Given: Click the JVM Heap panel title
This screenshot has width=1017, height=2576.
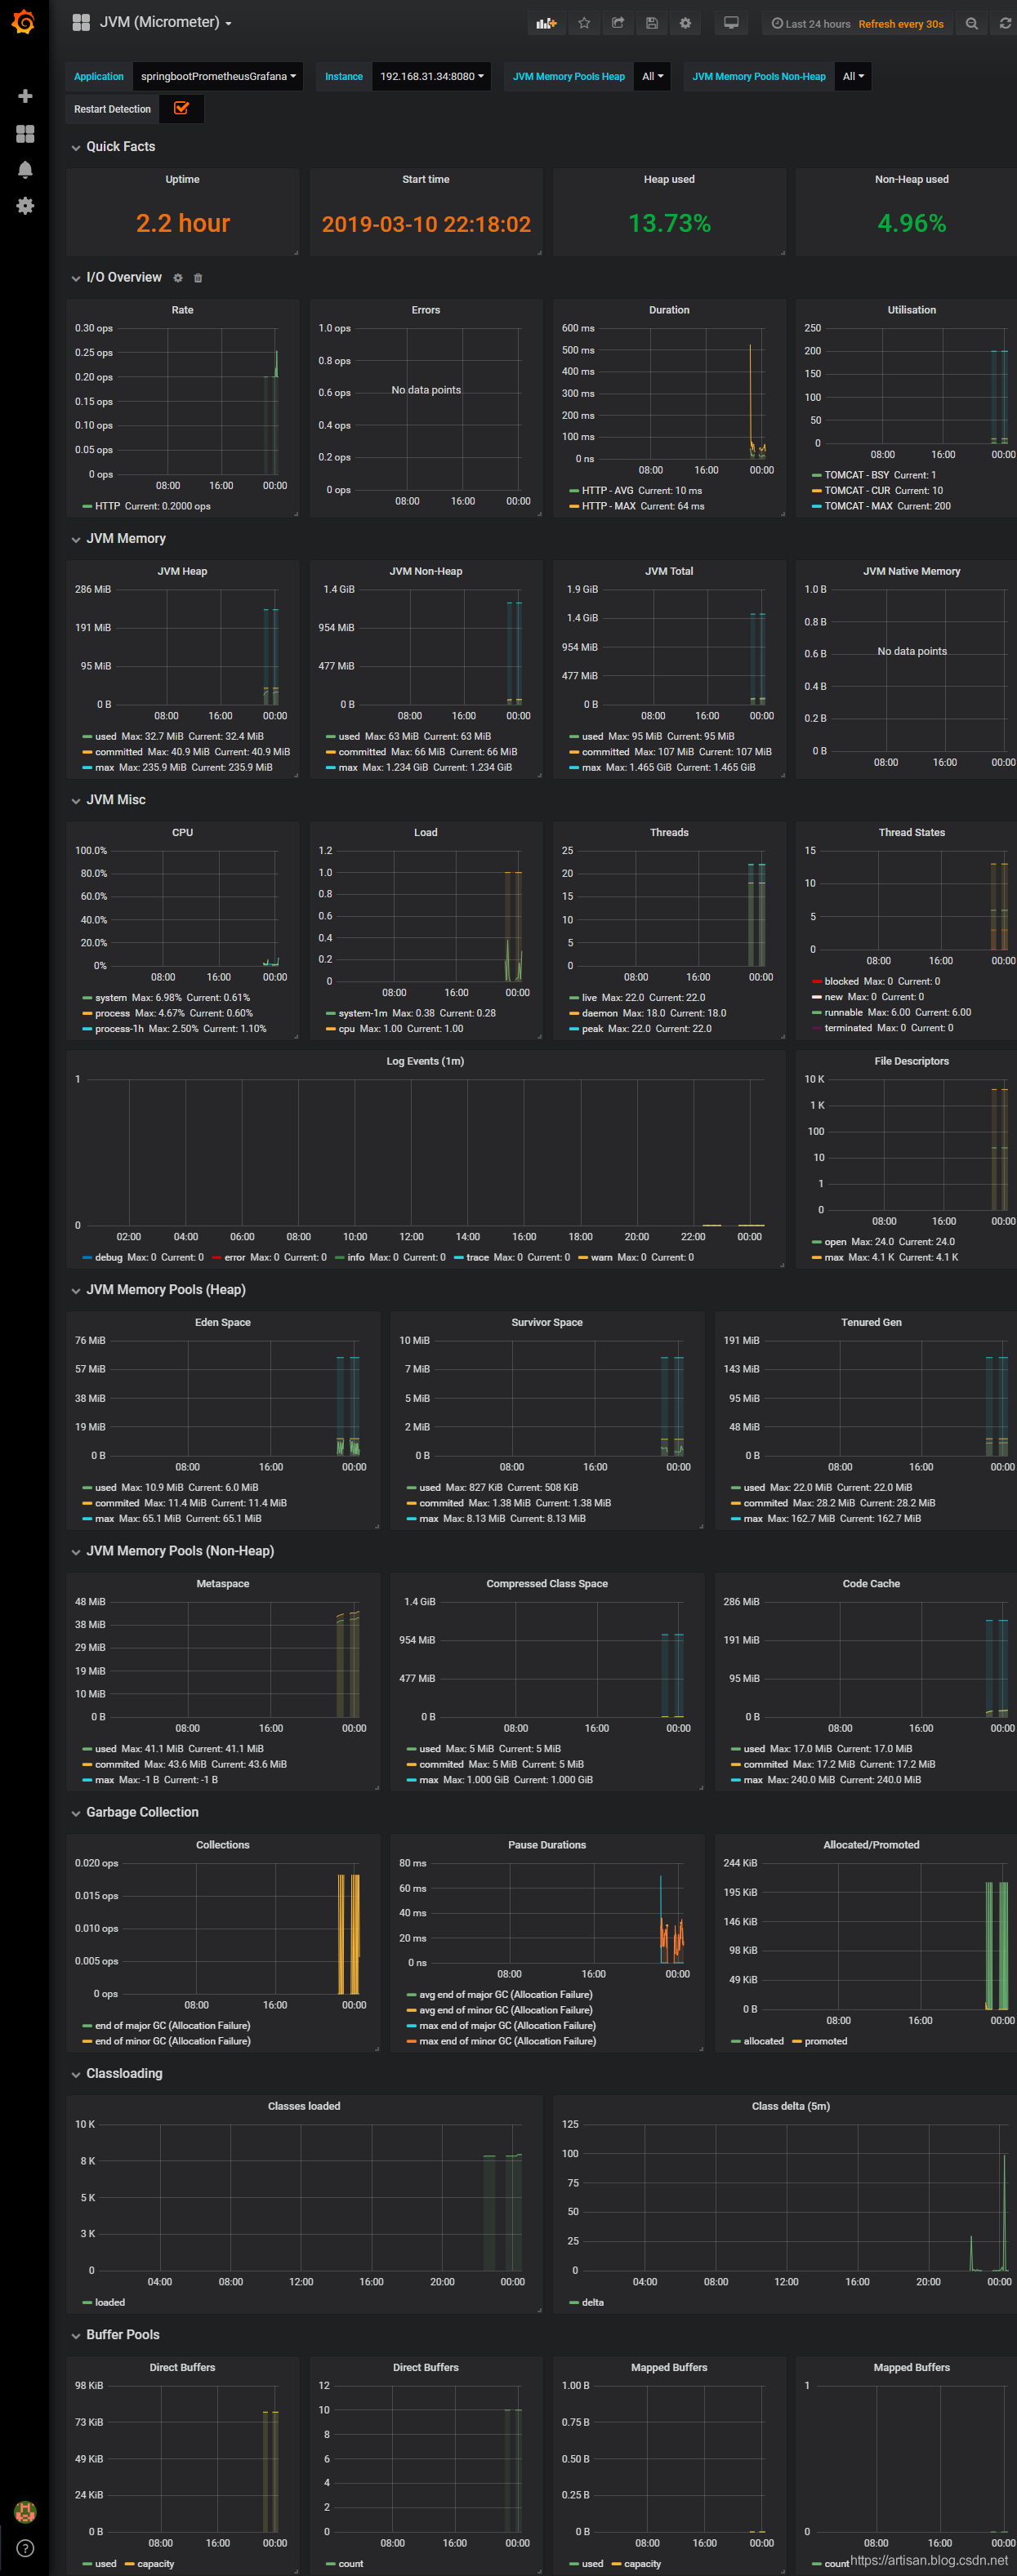Looking at the screenshot, I should (182, 571).
